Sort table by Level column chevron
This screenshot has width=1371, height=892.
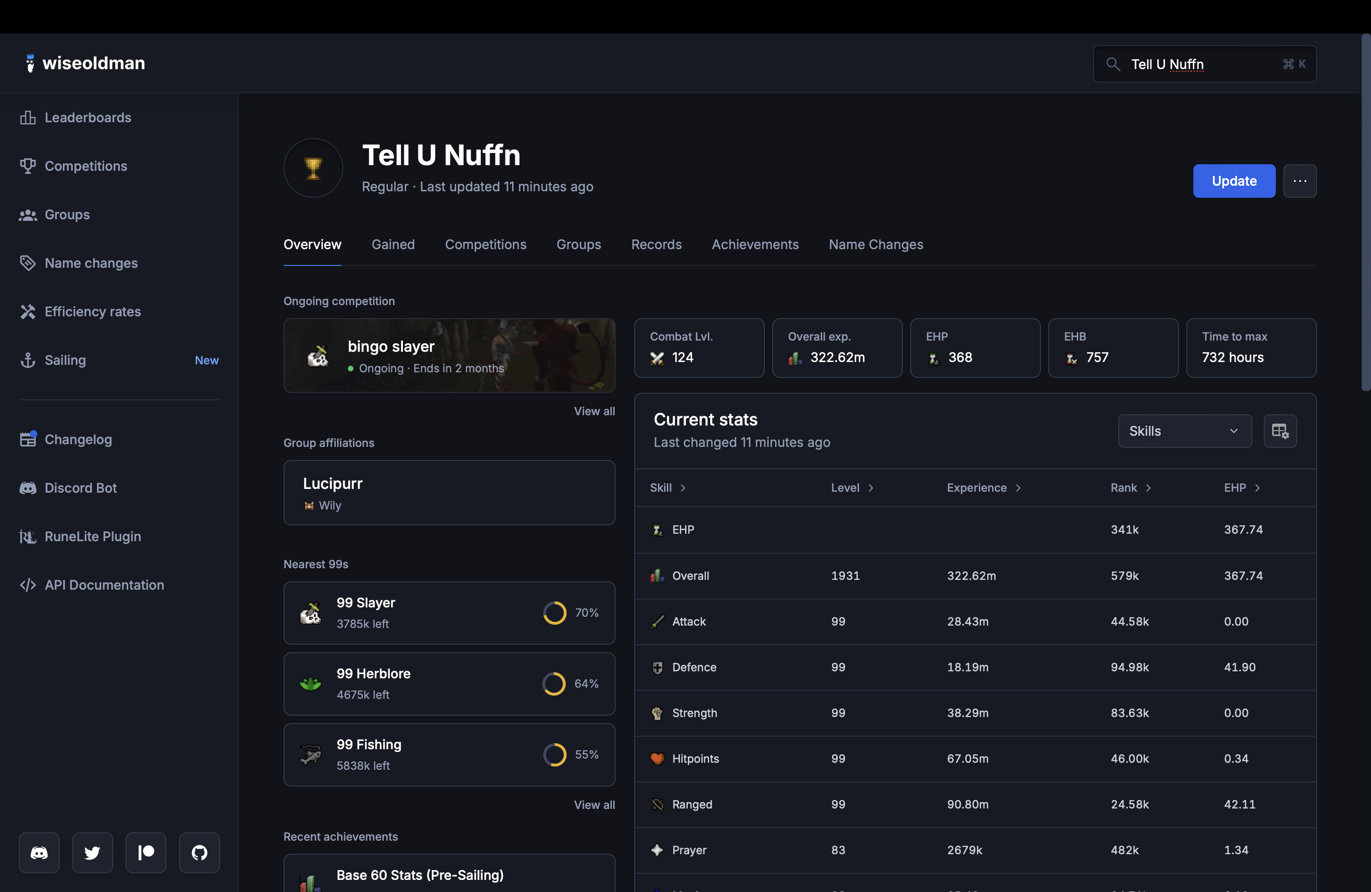pyautogui.click(x=871, y=488)
